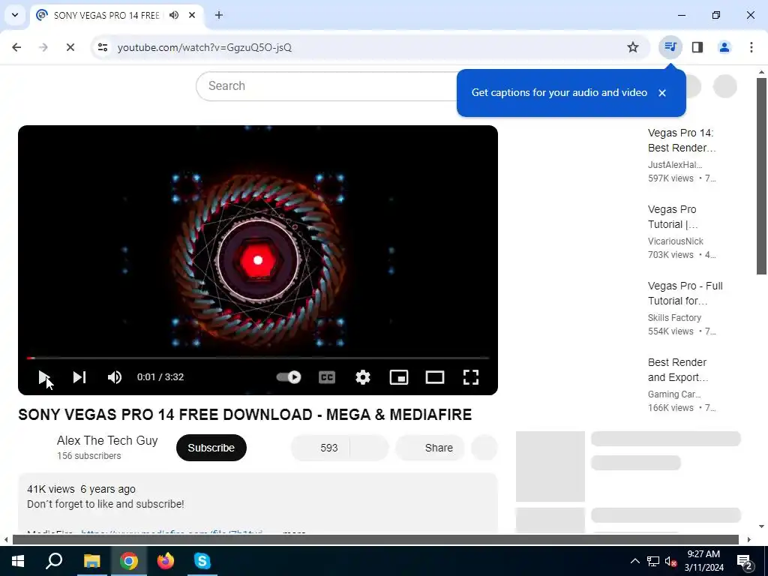Open media control button in toolbar
The width and height of the screenshot is (768, 576).
coord(670,47)
